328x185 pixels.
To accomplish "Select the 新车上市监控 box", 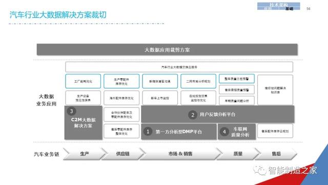I will (x=160, y=98).
